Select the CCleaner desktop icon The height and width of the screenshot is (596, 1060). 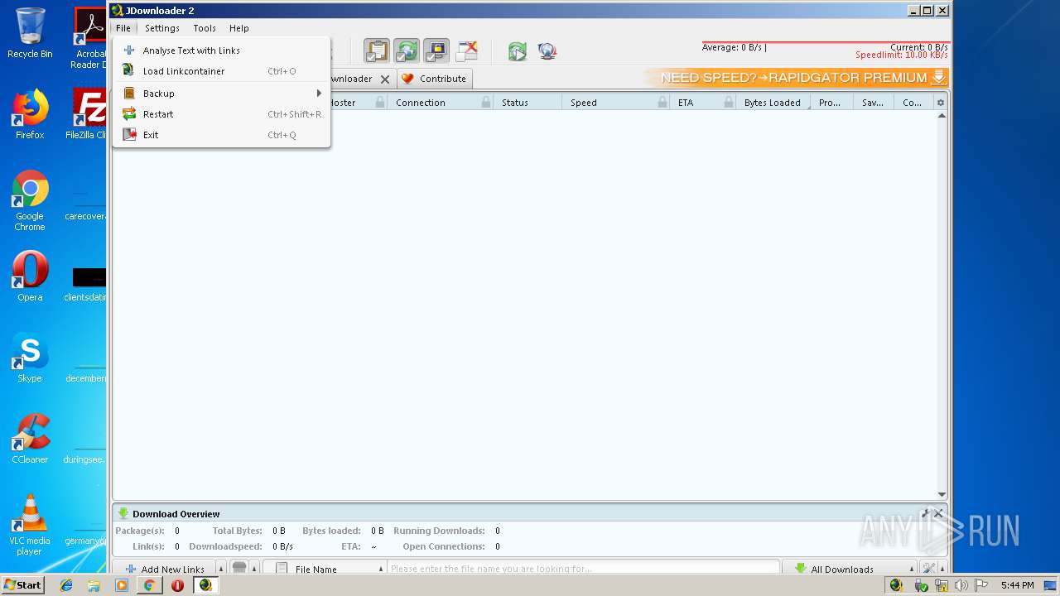click(30, 439)
